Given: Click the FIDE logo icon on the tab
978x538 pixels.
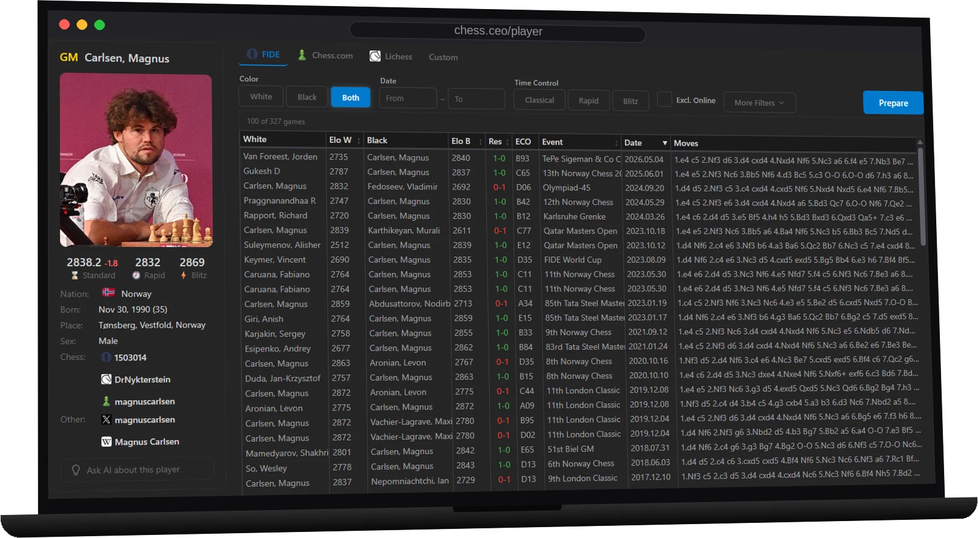Looking at the screenshot, I should coord(253,54).
